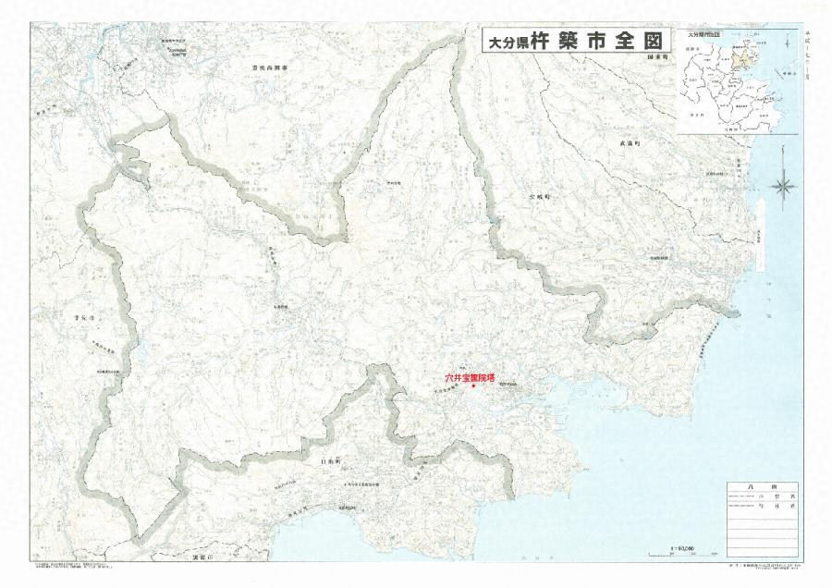Click the compass rose north arrow
Viewport: 832px width, 588px height.
pos(784,186)
